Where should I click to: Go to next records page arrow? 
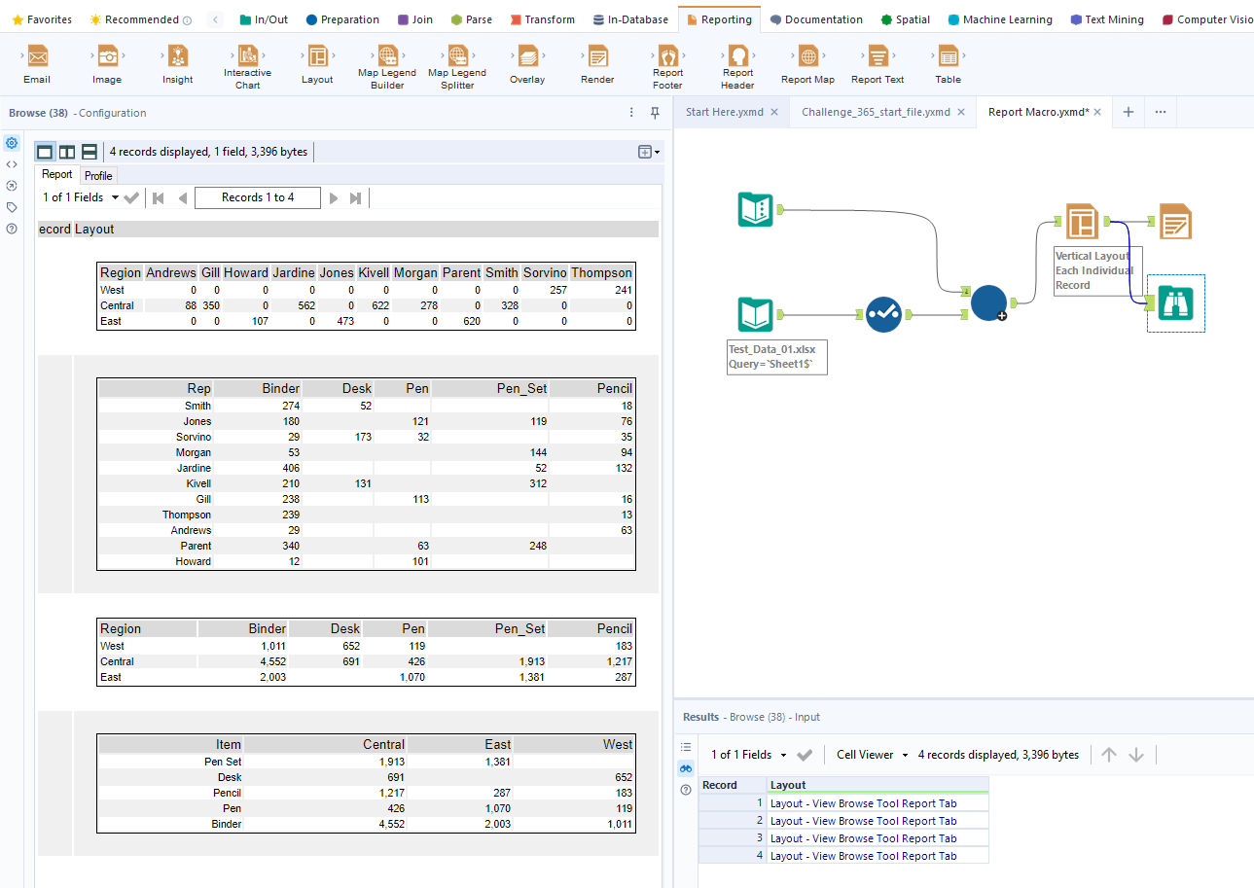tap(334, 197)
